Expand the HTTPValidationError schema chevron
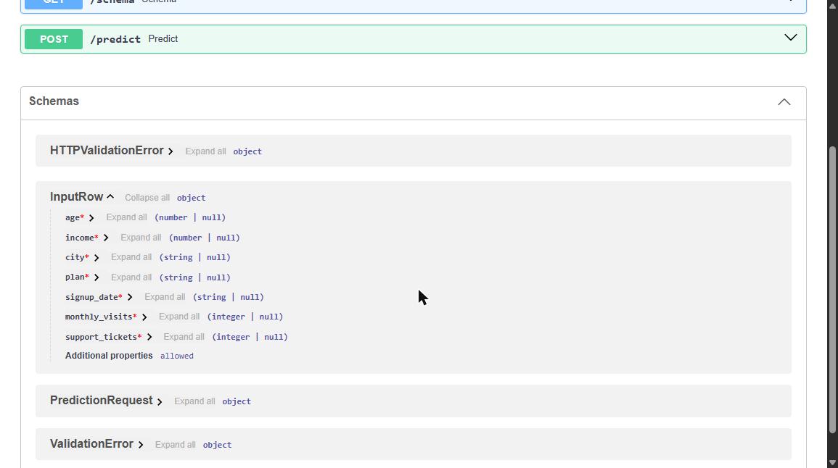Screen dimensions: 838x468 tap(171, 151)
